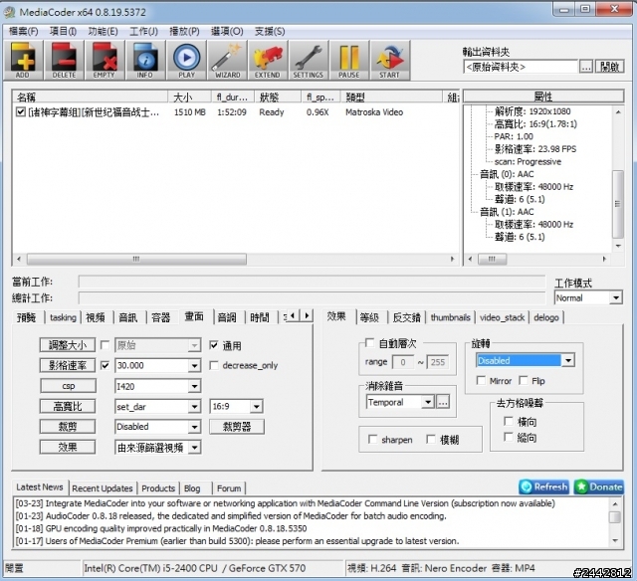Image resolution: width=637 pixels, height=581 pixels.
Task: Toggle the frame rate checkbox next to 30.000
Action: click(x=105, y=365)
